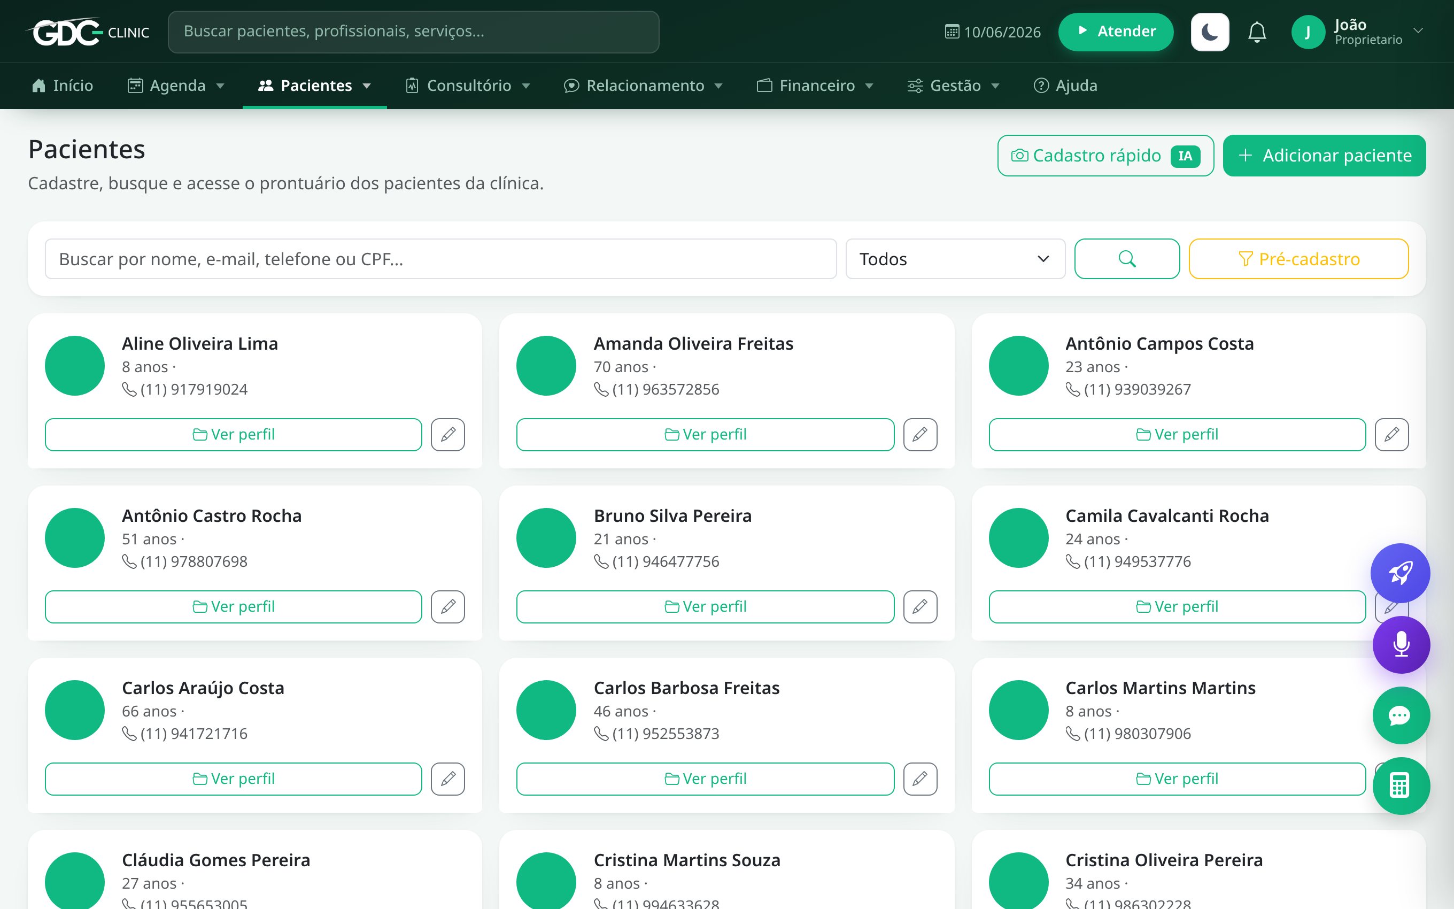Click Cadastro rápido IA button
The image size is (1454, 909).
tap(1105, 156)
